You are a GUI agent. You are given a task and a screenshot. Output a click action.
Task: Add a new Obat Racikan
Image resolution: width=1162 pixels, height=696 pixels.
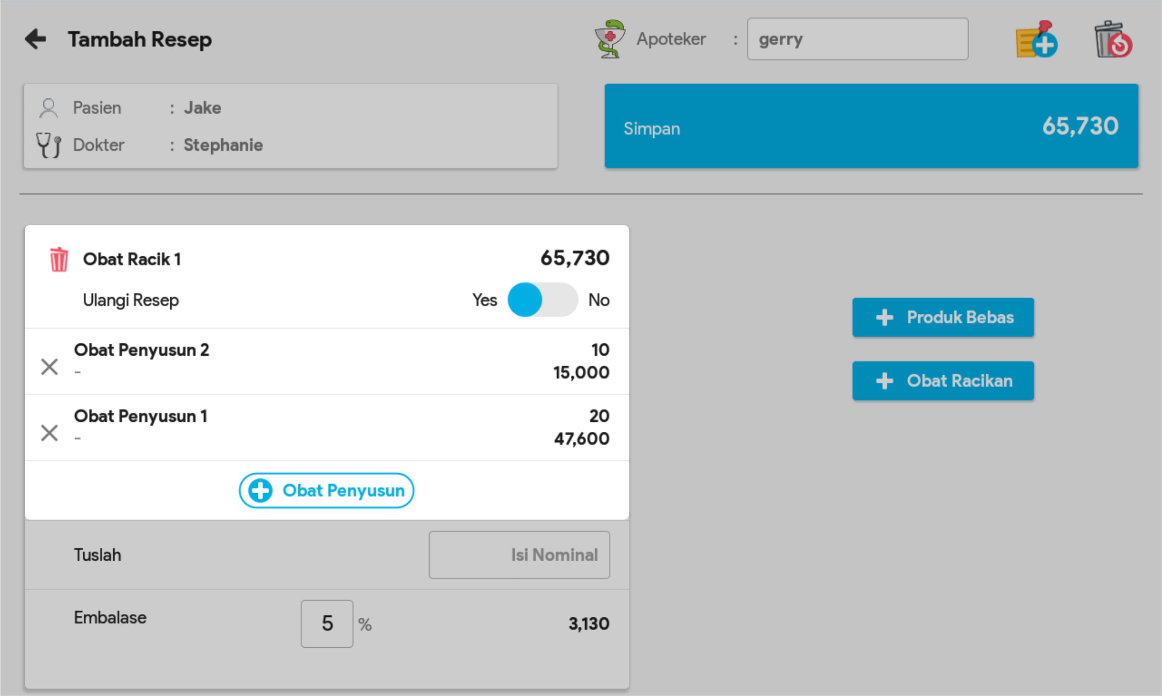942,381
